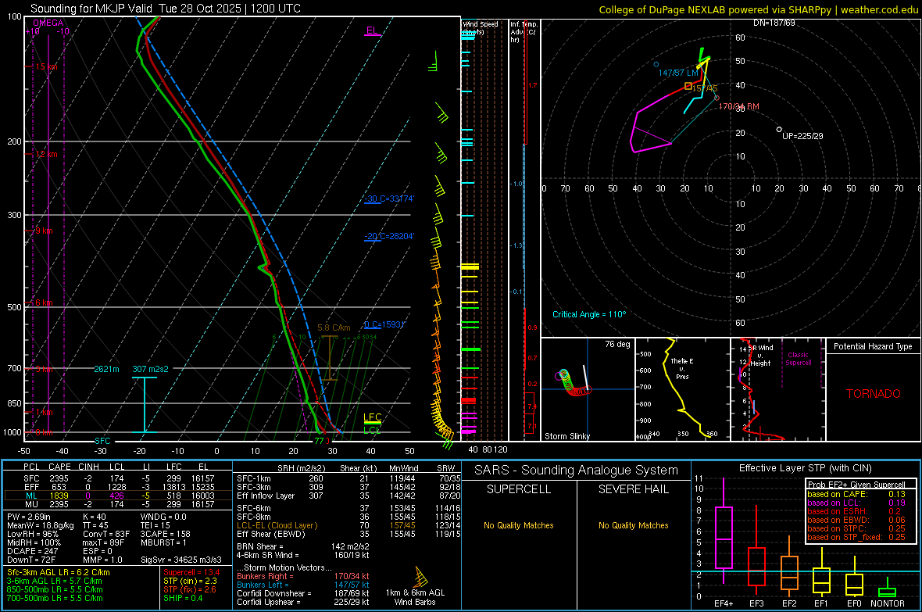Click the TORNADO potential hazard type label

(x=873, y=394)
